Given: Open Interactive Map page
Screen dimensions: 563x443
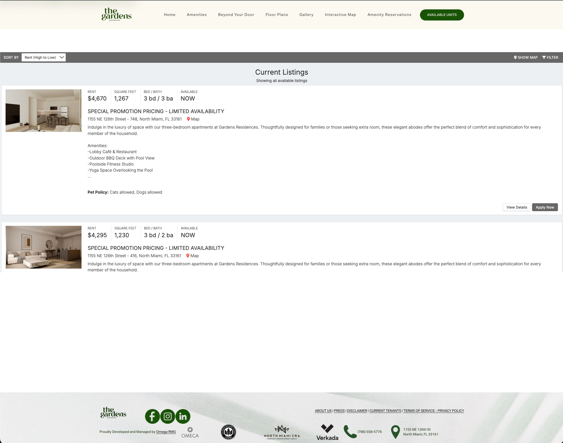Looking at the screenshot, I should (340, 15).
